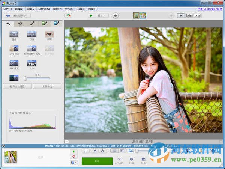Image resolution: width=225 pixels, height=169 pixels.
Task: Click the star rating button
Action: pos(86,151)
